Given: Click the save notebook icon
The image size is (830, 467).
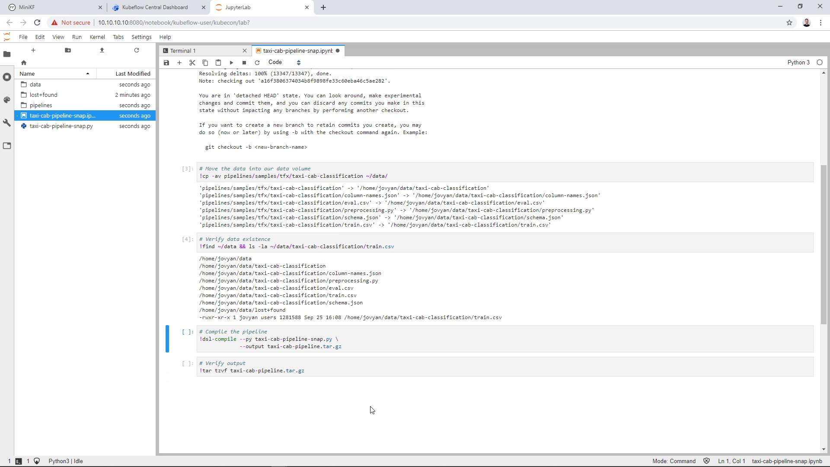Looking at the screenshot, I should 166,62.
